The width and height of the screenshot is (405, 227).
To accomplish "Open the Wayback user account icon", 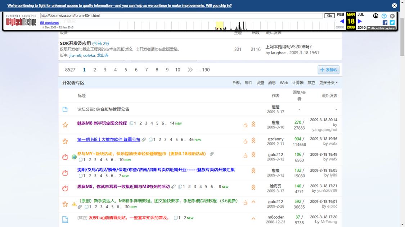I will (x=375, y=16).
